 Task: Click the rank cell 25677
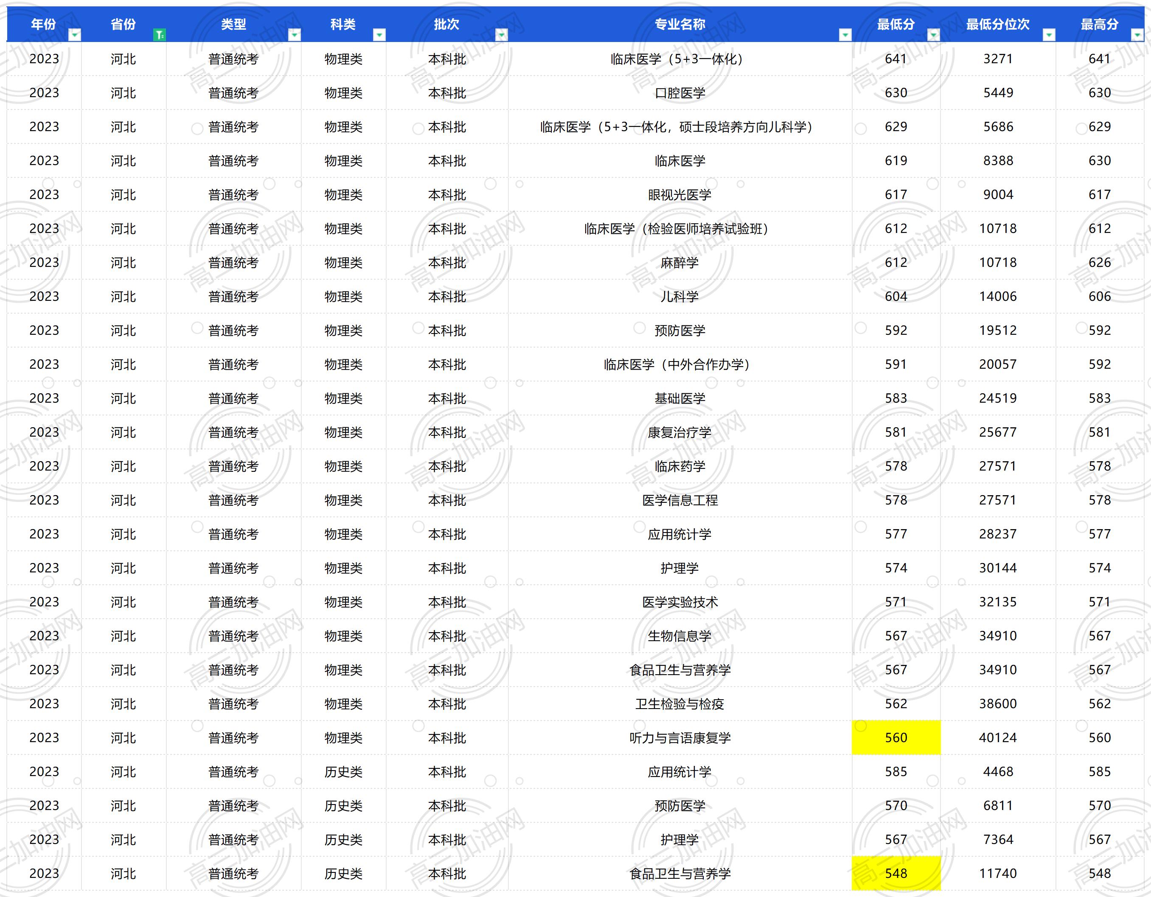(998, 432)
